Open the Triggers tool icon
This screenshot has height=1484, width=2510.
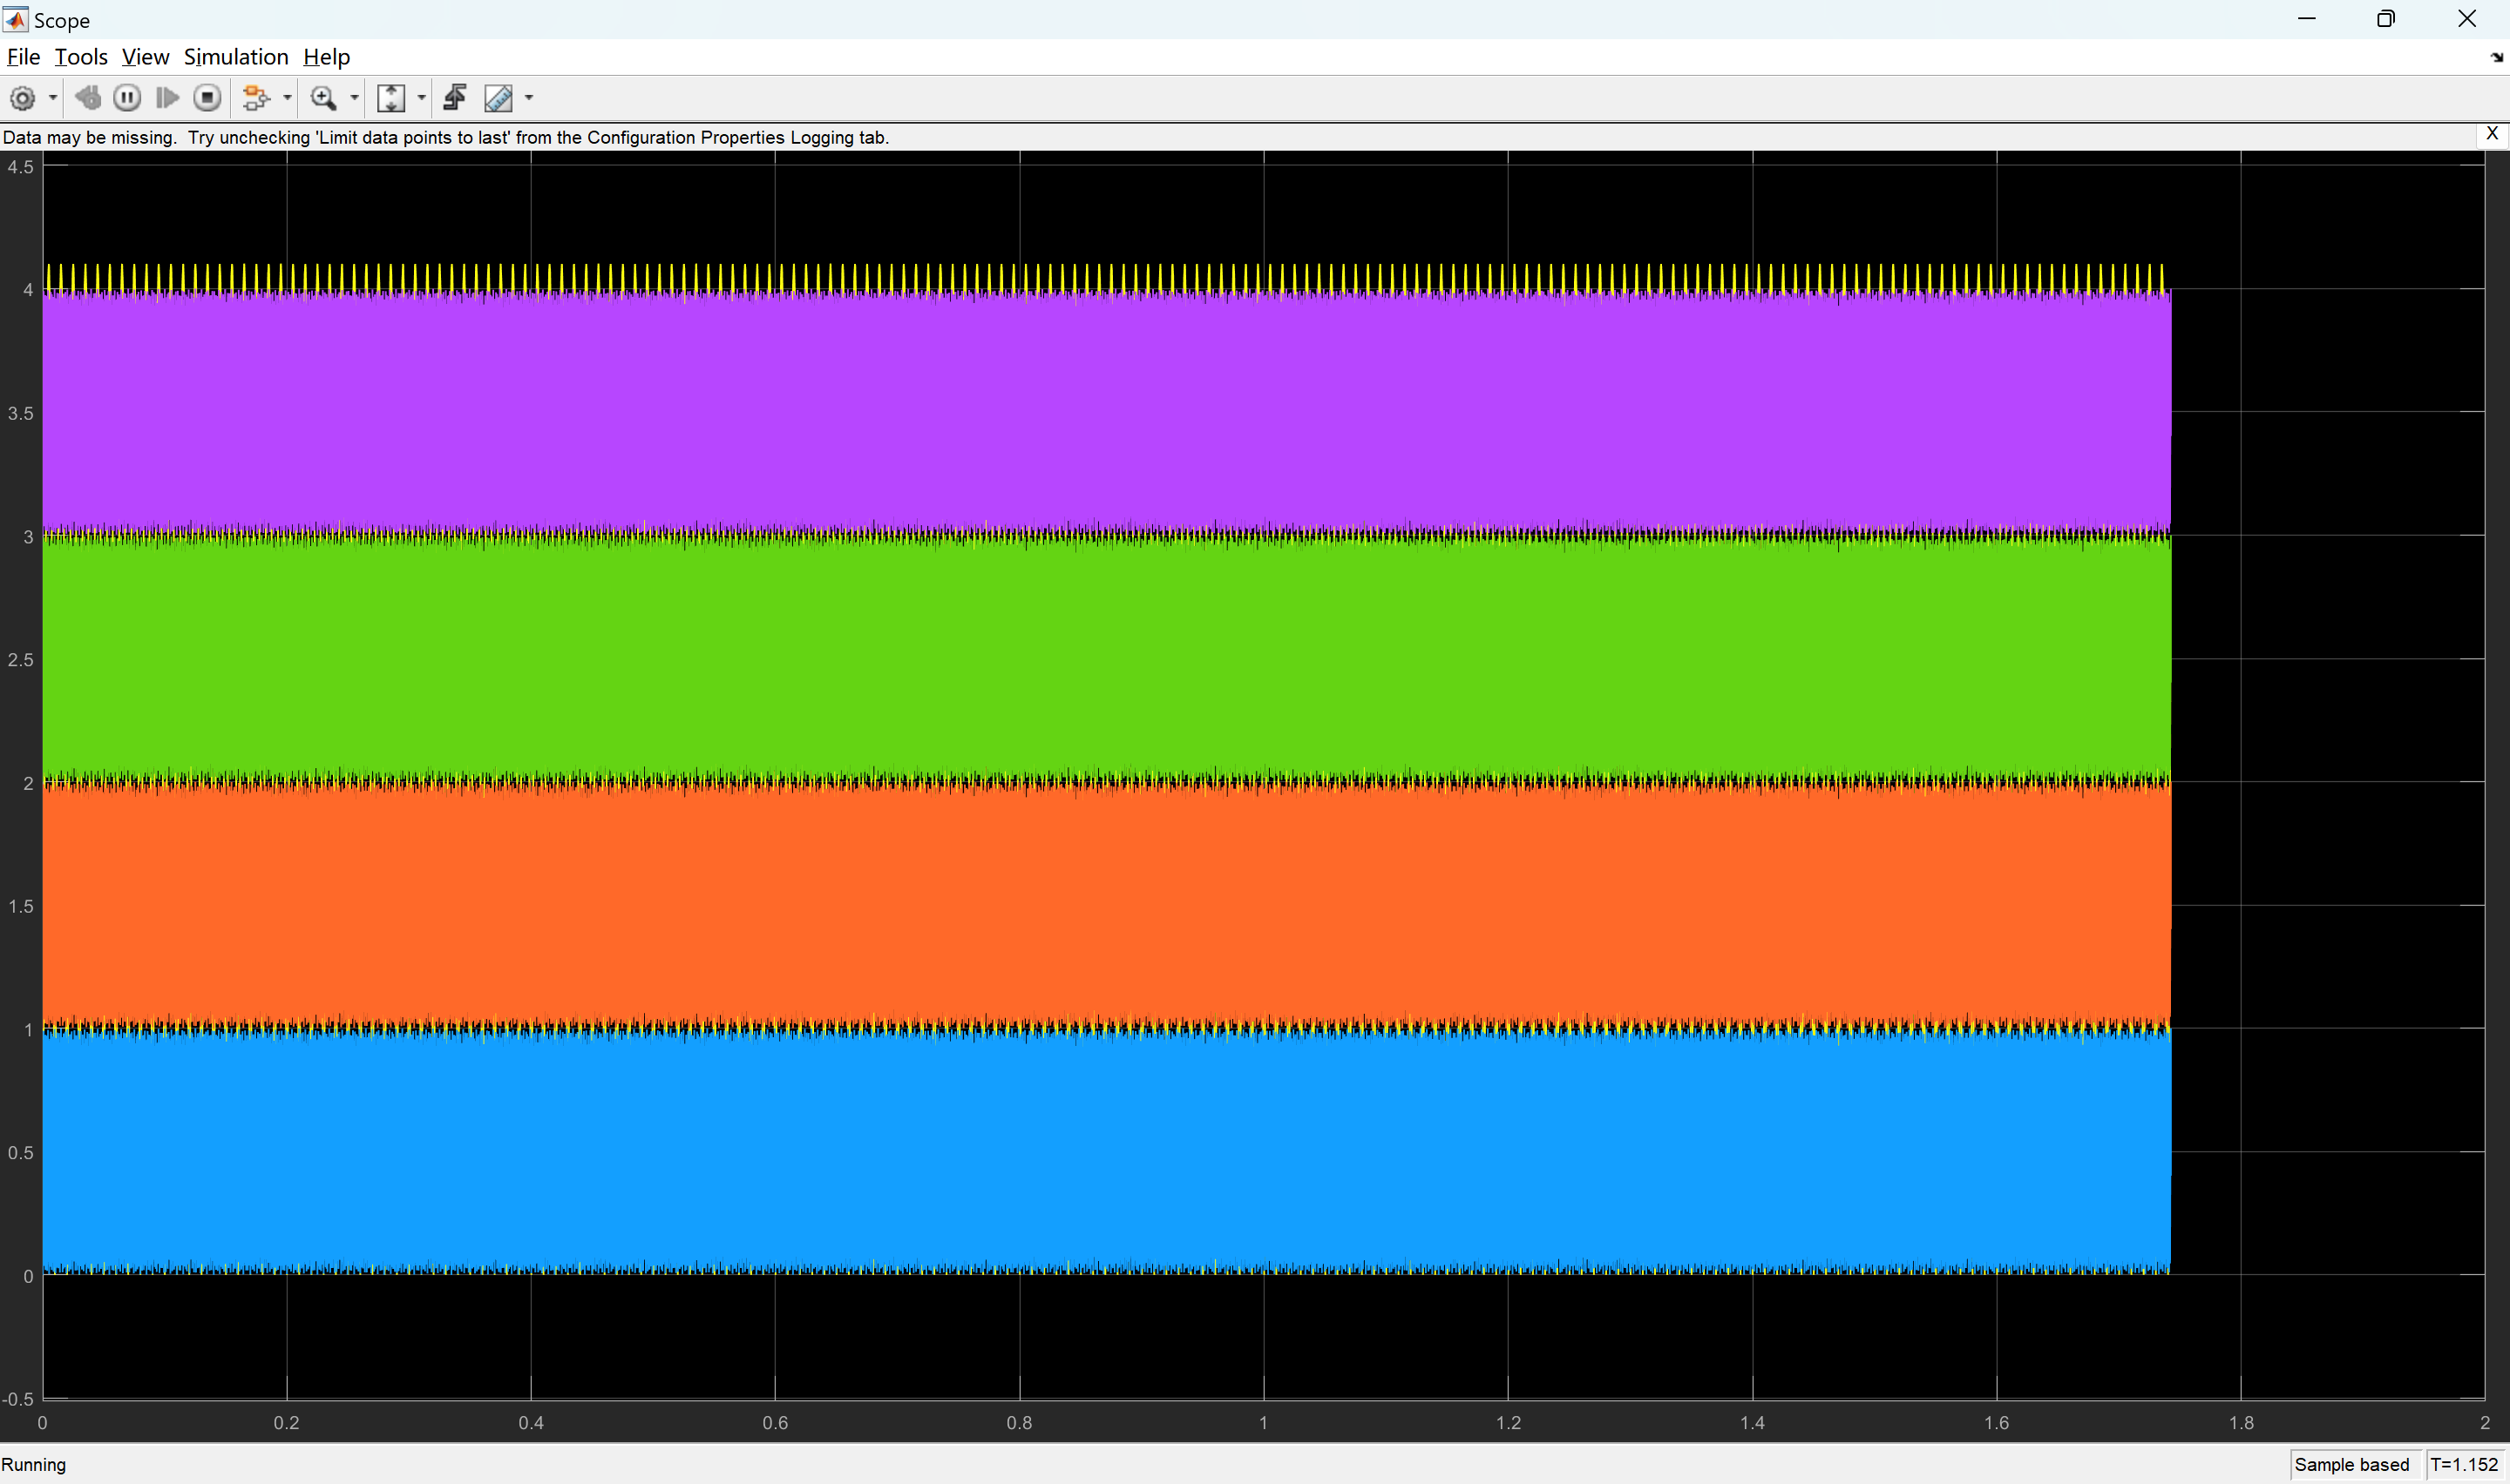coord(455,98)
